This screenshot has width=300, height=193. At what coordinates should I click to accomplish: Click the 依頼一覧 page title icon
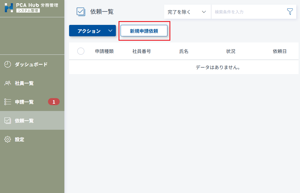coord(81,12)
